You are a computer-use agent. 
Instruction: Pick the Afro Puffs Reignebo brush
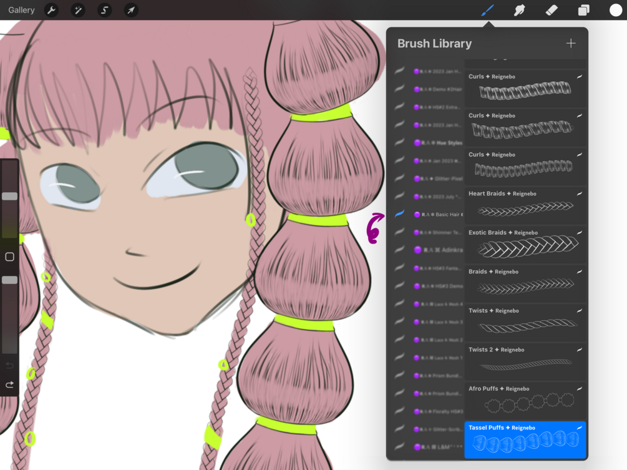coord(525,400)
